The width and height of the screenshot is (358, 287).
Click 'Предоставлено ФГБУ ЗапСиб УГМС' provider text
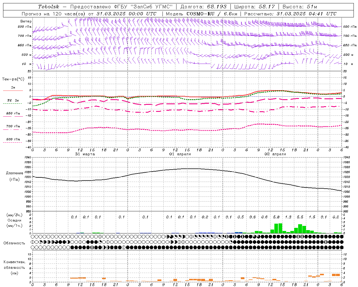[x=121, y=7]
